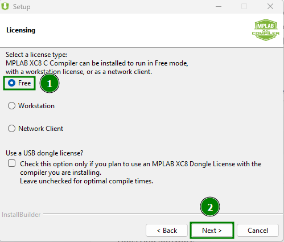Image resolution: width=284 pixels, height=242 pixels.
Task: Cancel the XC8 compiler setup
Action: click(x=258, y=230)
